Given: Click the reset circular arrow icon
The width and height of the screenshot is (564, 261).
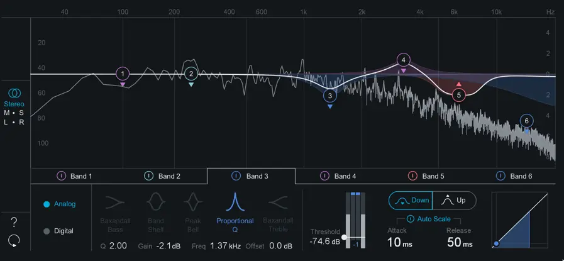Looking at the screenshot, I should 14,240.
